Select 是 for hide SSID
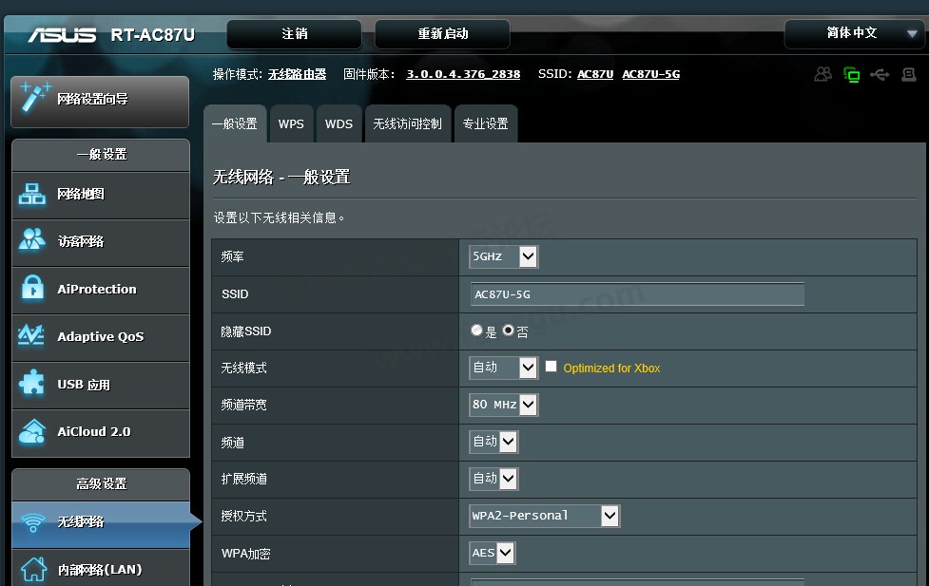The image size is (929, 586). [476, 331]
